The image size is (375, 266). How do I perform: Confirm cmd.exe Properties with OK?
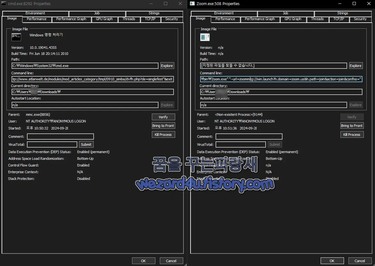(144, 261)
